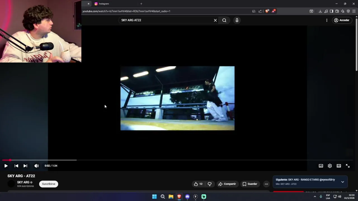Sign in with the Acceder button
Image resolution: width=358 pixels, height=201 pixels.
[x=342, y=20]
